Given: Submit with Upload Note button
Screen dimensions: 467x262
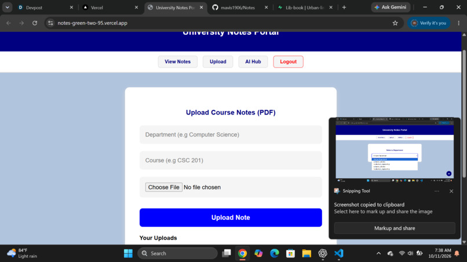Looking at the screenshot, I should coord(231,217).
